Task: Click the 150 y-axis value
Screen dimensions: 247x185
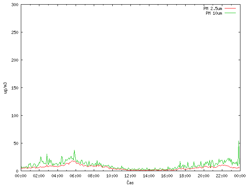Action: click(15, 88)
